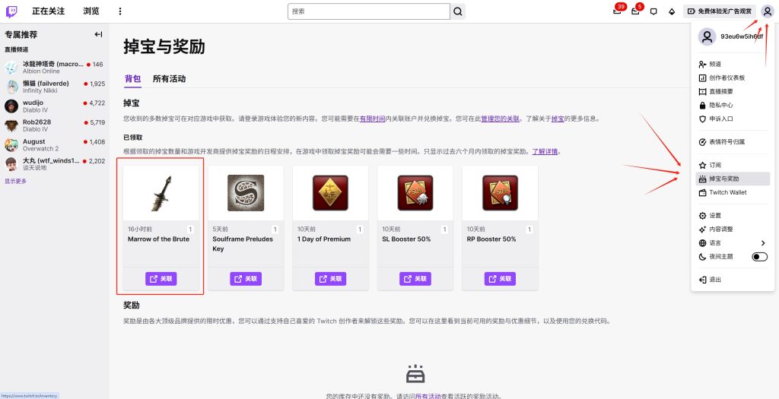Click the 免费体验无广告观赏 button
779x399 pixels.
720,11
